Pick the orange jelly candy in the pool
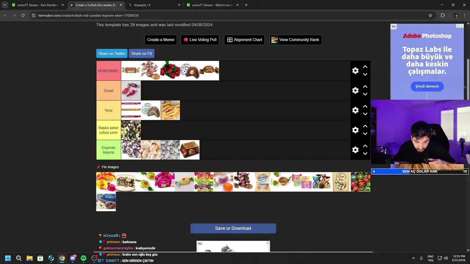Image resolution: width=470 pixels, height=264 pixels. click(x=223, y=182)
